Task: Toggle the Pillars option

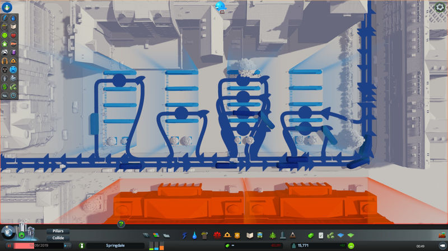Action: (57, 230)
